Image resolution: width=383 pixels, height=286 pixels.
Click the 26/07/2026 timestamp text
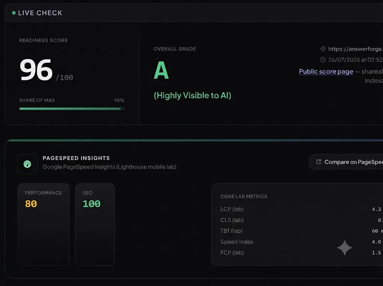pyautogui.click(x=355, y=59)
